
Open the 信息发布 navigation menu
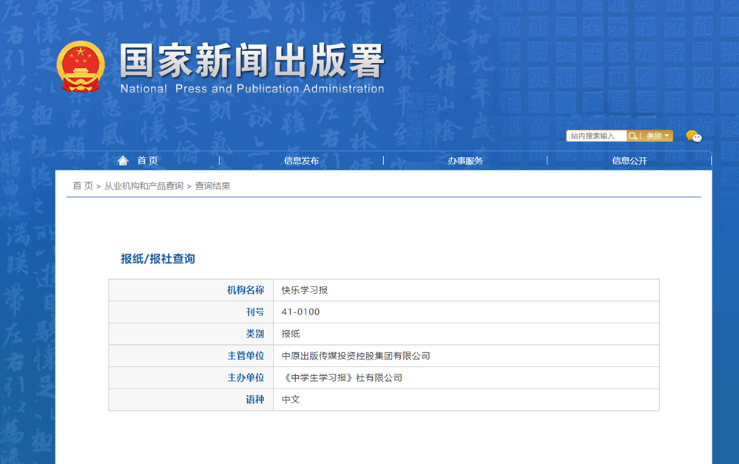[301, 161]
